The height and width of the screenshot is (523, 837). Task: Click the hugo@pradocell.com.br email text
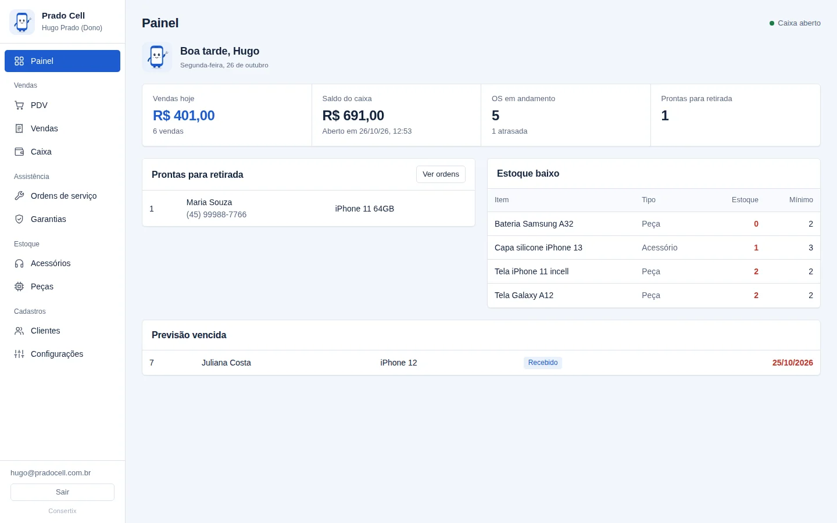(51, 473)
